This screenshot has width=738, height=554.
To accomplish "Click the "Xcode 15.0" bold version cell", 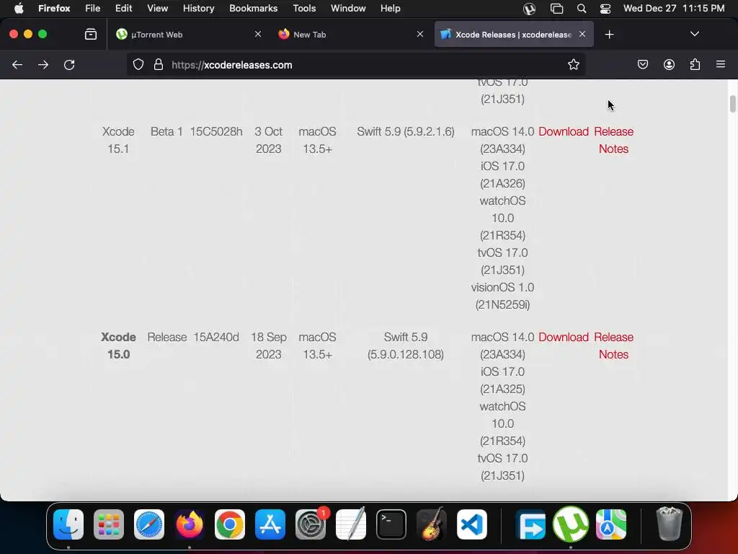I will tap(118, 346).
